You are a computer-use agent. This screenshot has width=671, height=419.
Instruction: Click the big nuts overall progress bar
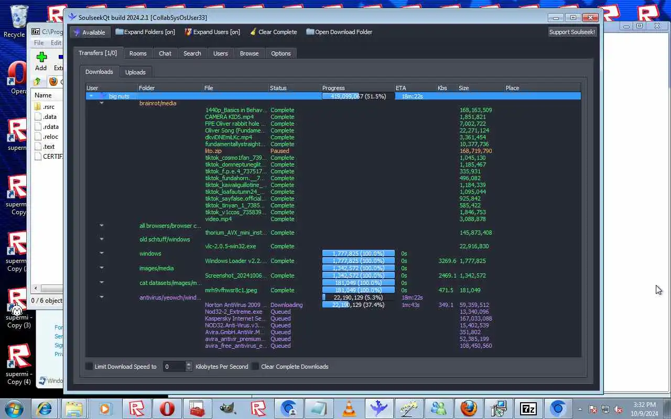click(358, 96)
